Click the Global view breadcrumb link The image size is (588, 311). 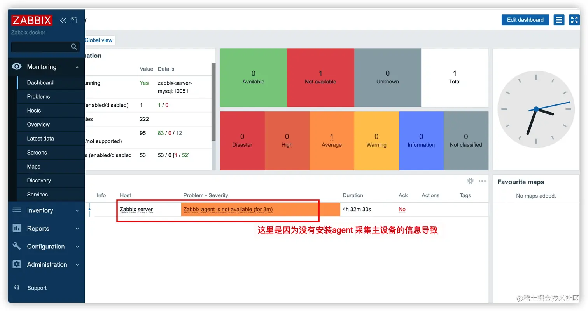click(x=98, y=40)
